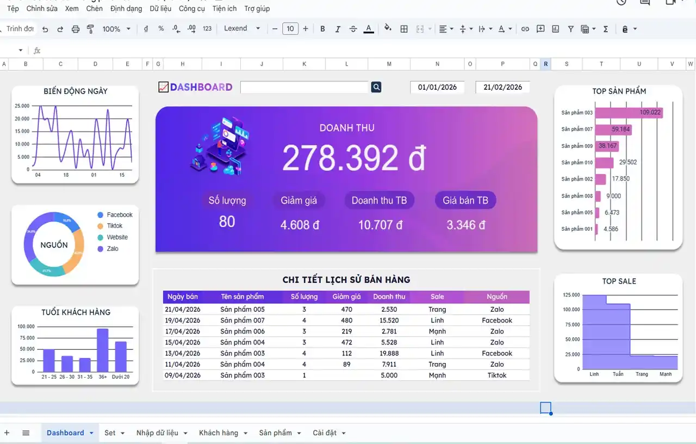Open the functions sigma icon
Screen dimensions: 696x444
tap(605, 29)
